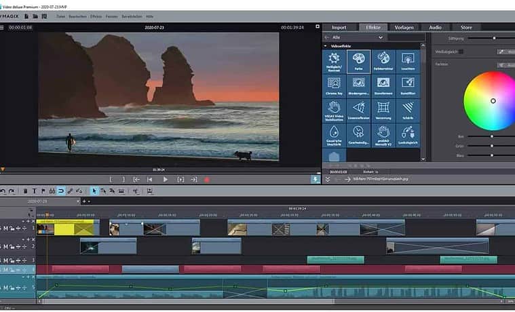Collapse the Videoeffekte section
Image resolution: width=515 pixels, height=312 pixels.
327,46
